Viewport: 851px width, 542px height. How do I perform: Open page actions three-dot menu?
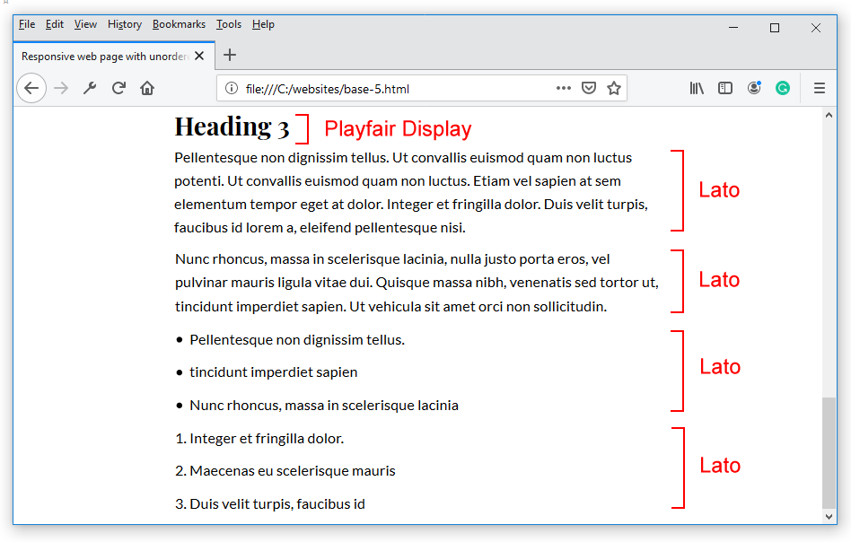[x=564, y=88]
